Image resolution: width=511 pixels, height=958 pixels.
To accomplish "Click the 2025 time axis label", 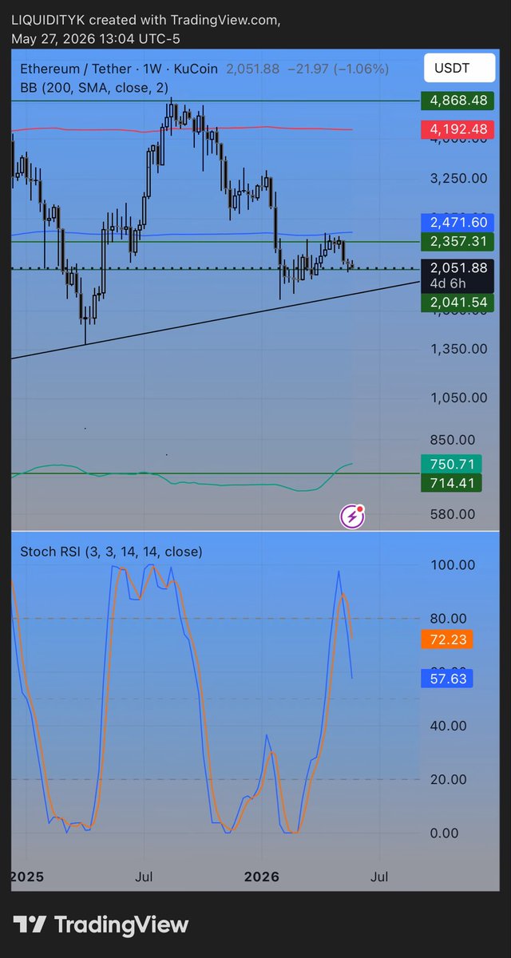I will point(27,877).
